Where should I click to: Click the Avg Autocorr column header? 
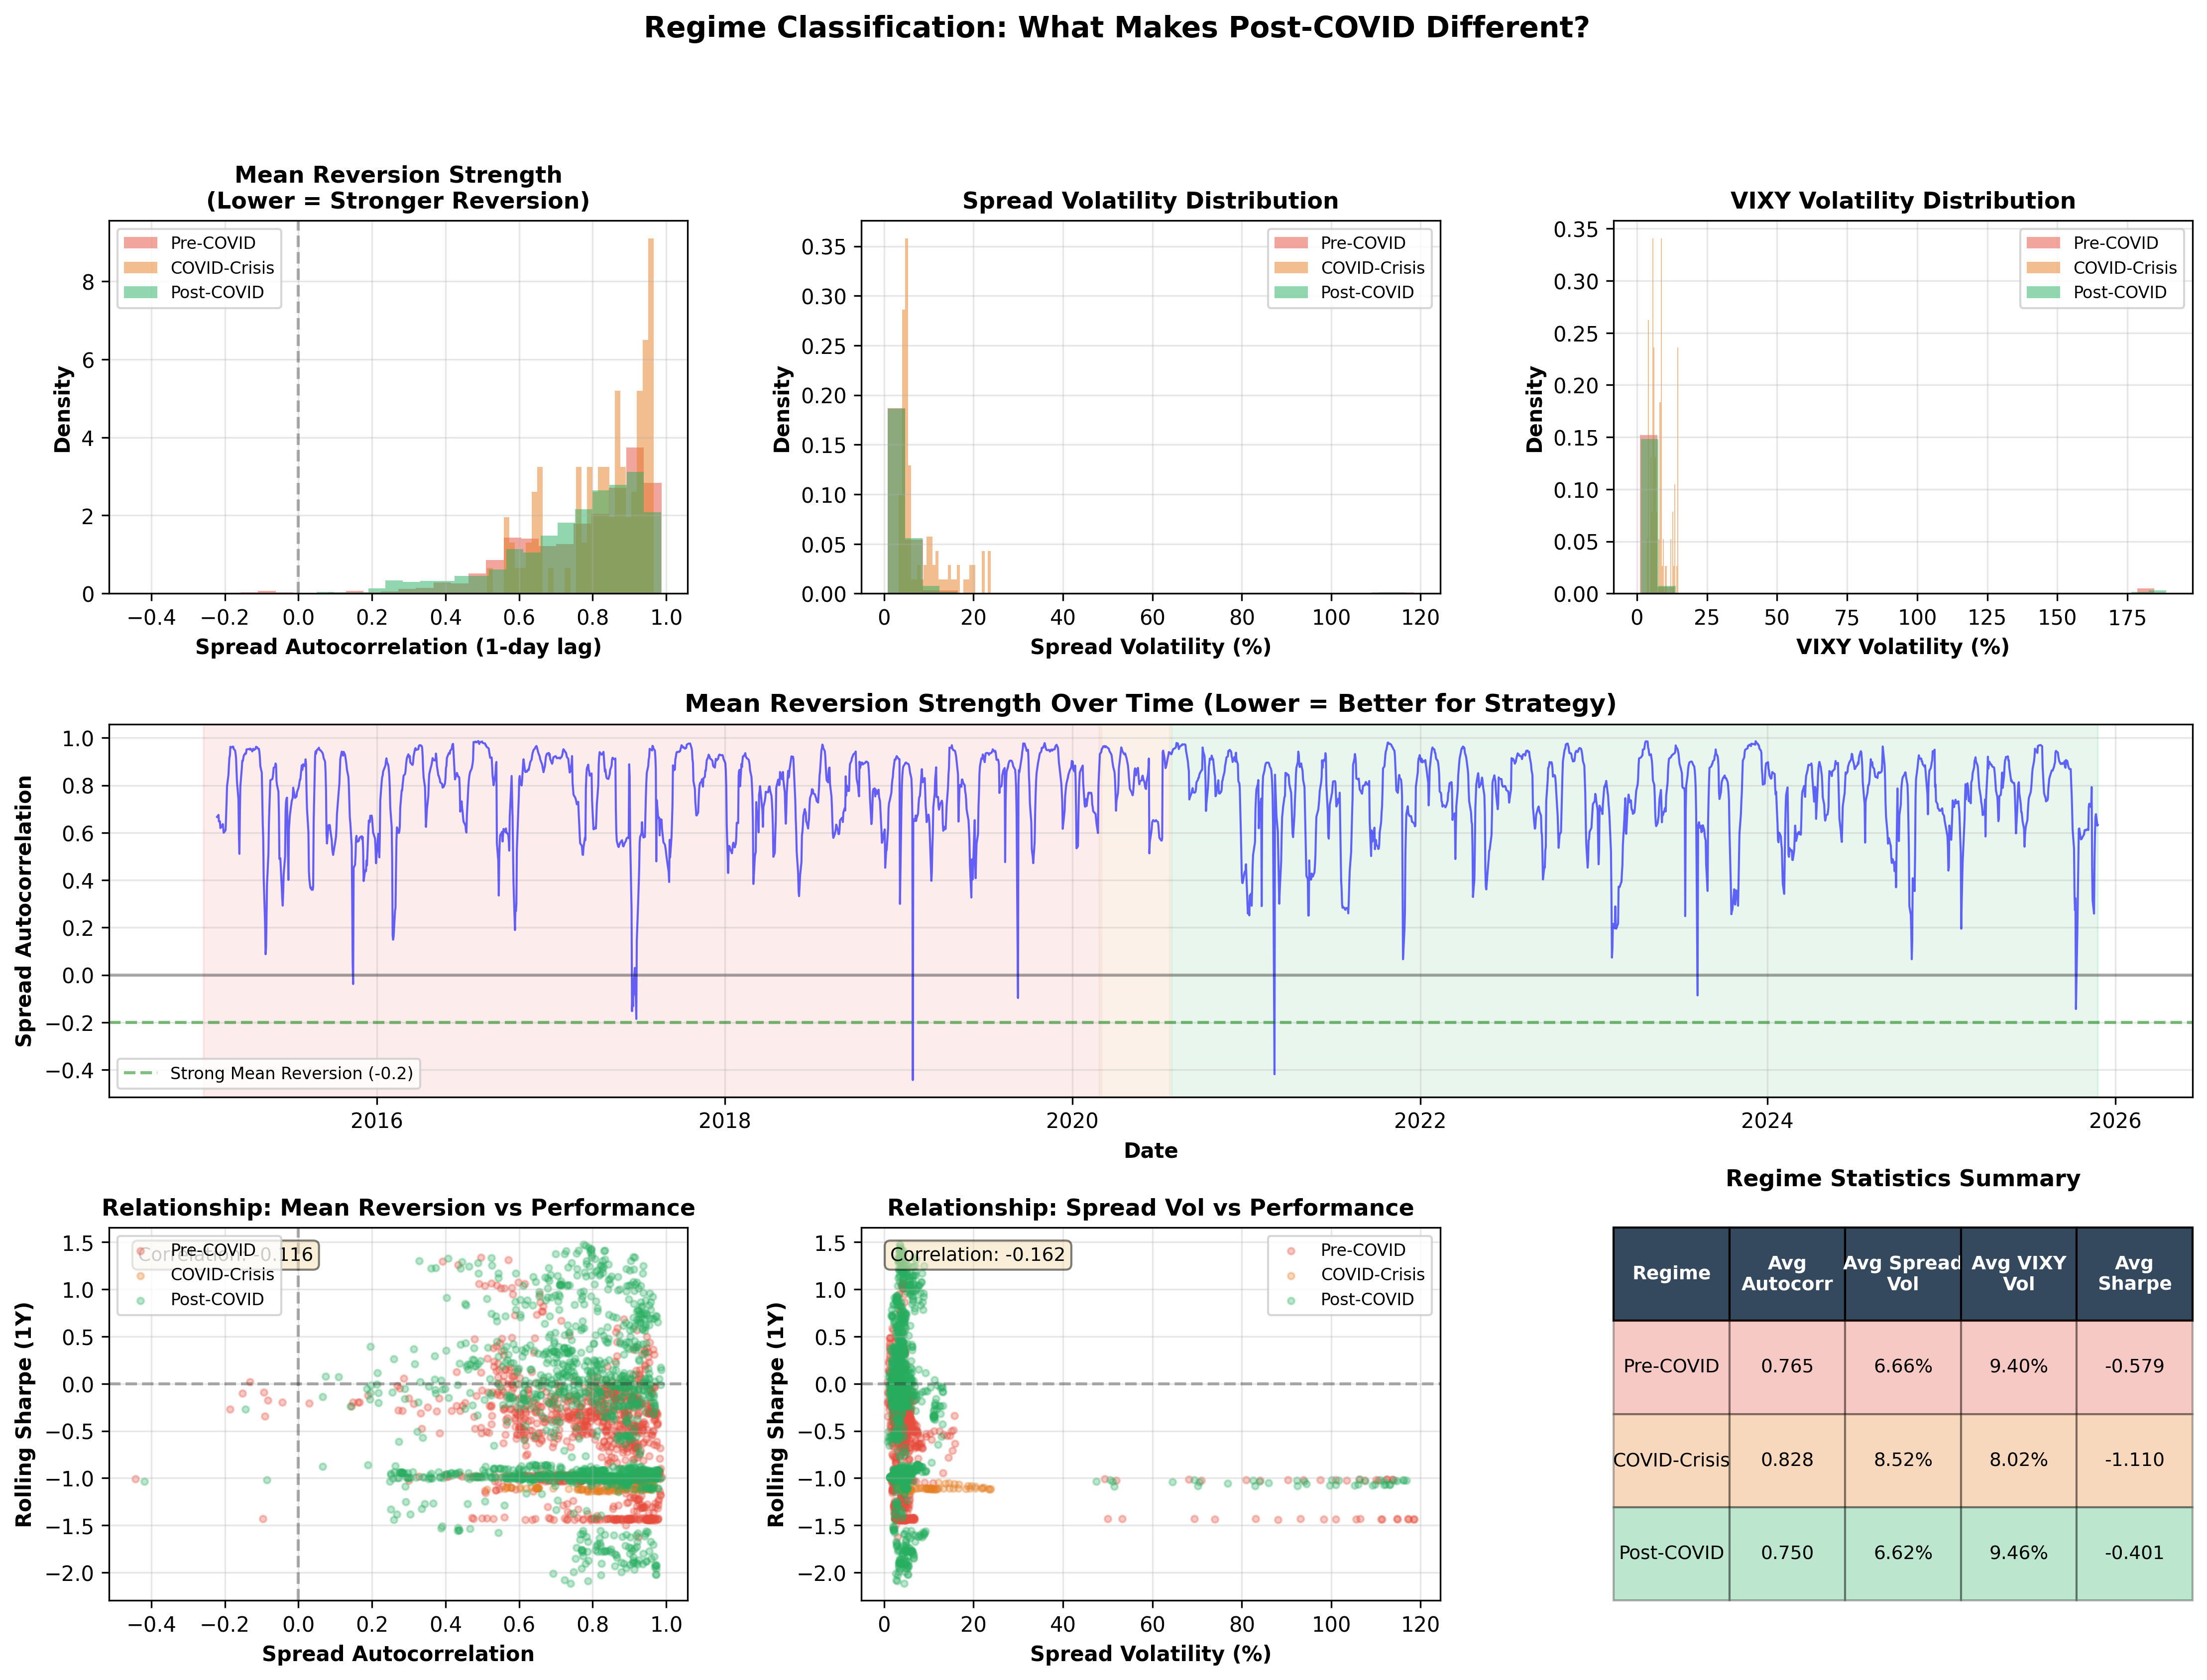1786,1273
